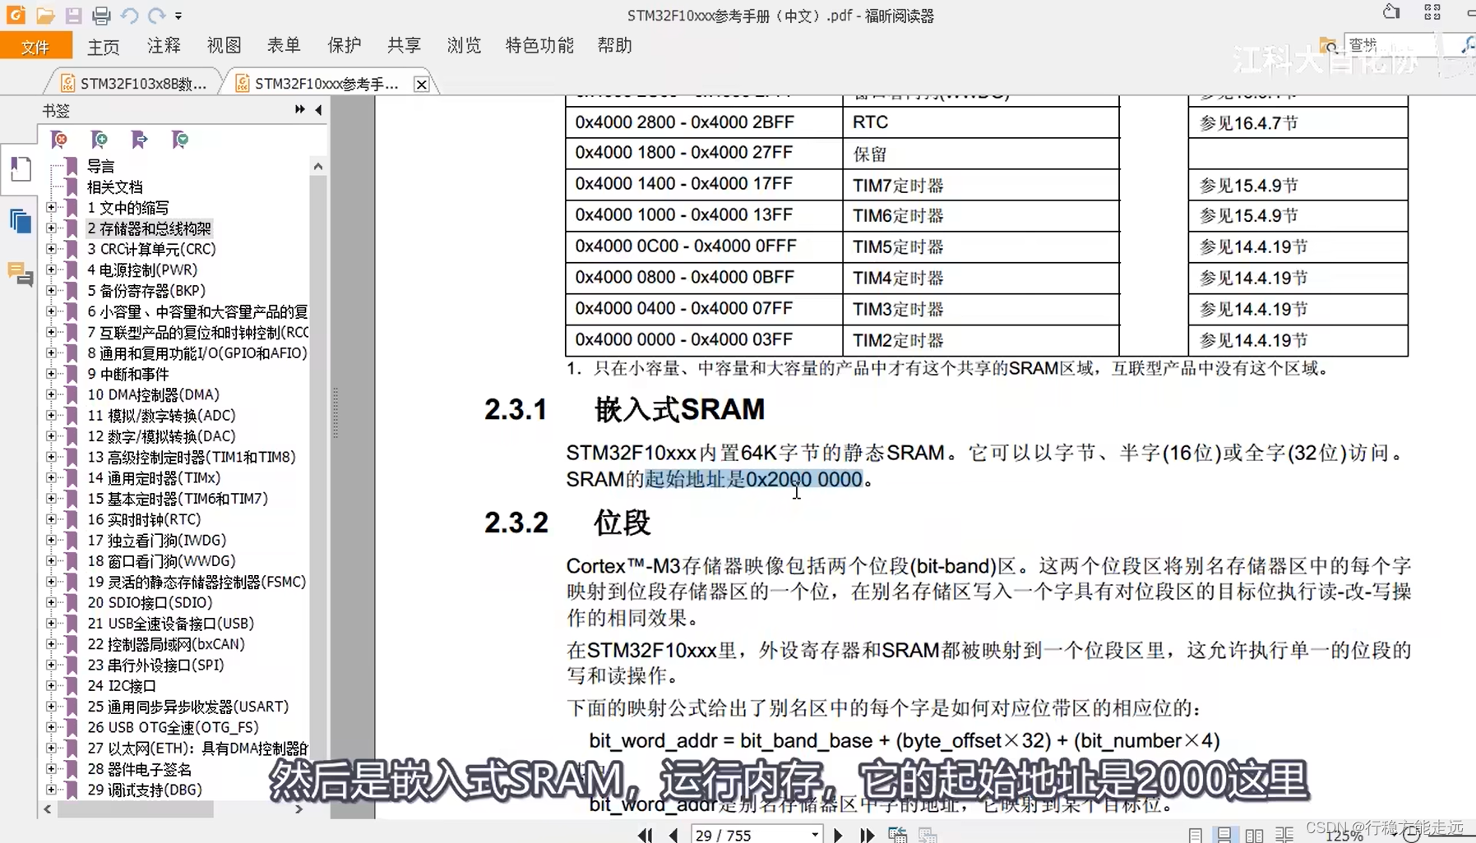Open the bookmarks panel sidebar icon

pos(20,169)
